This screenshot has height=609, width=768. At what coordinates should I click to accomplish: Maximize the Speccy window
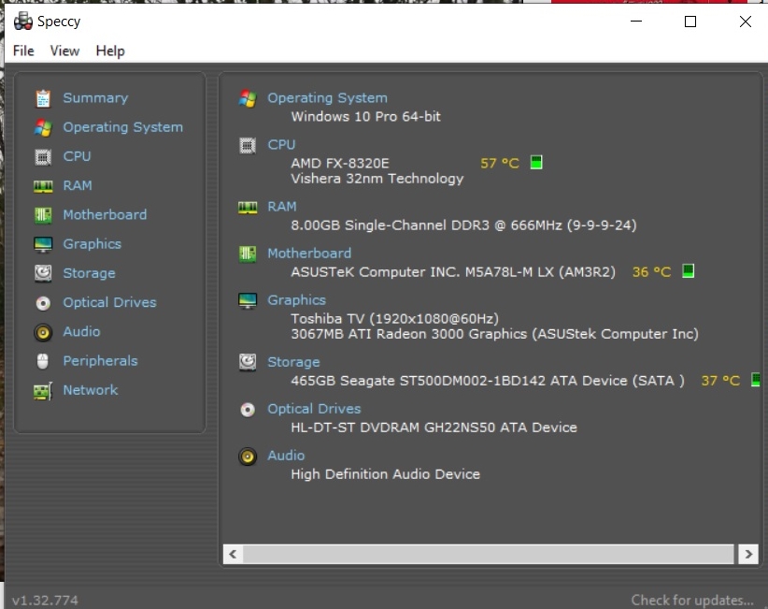pos(690,22)
